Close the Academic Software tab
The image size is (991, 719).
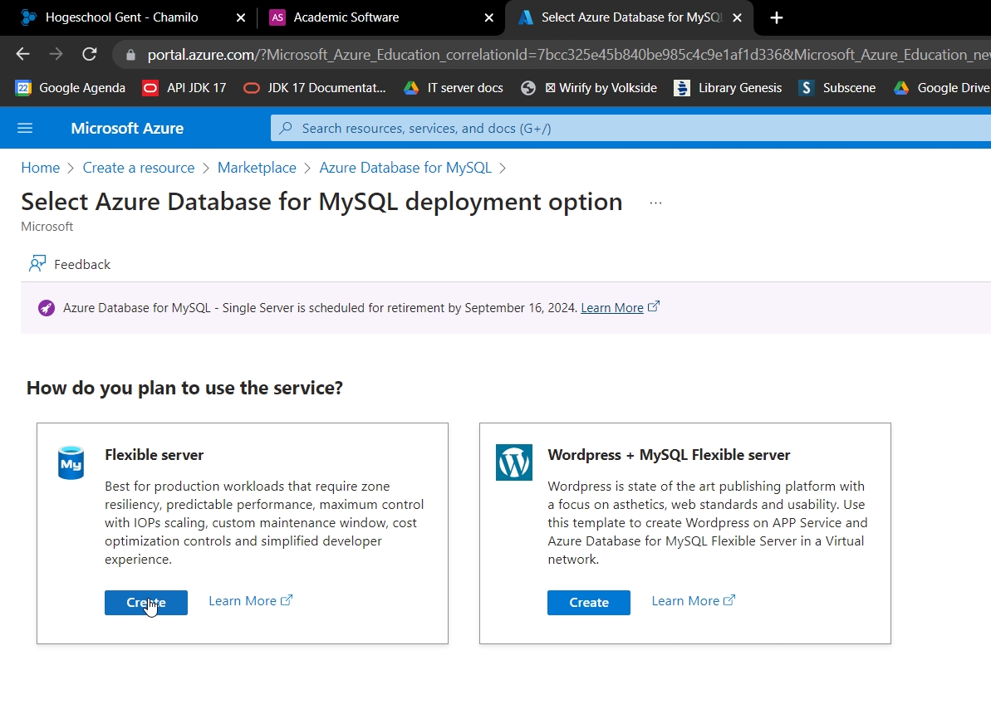tap(488, 17)
